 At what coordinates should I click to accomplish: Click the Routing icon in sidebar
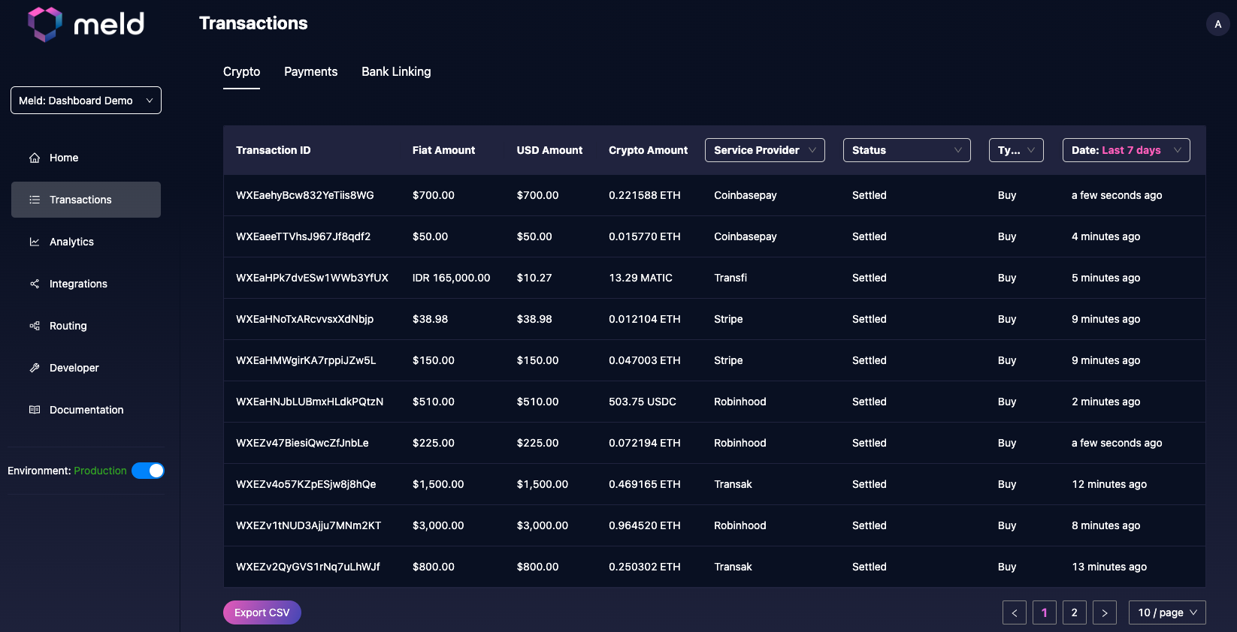(x=35, y=326)
